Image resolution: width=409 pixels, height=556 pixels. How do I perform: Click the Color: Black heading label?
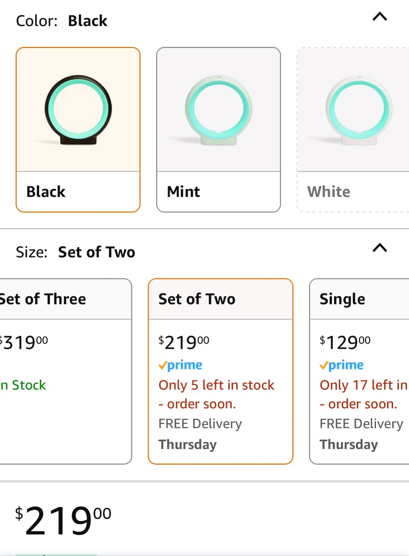(62, 21)
